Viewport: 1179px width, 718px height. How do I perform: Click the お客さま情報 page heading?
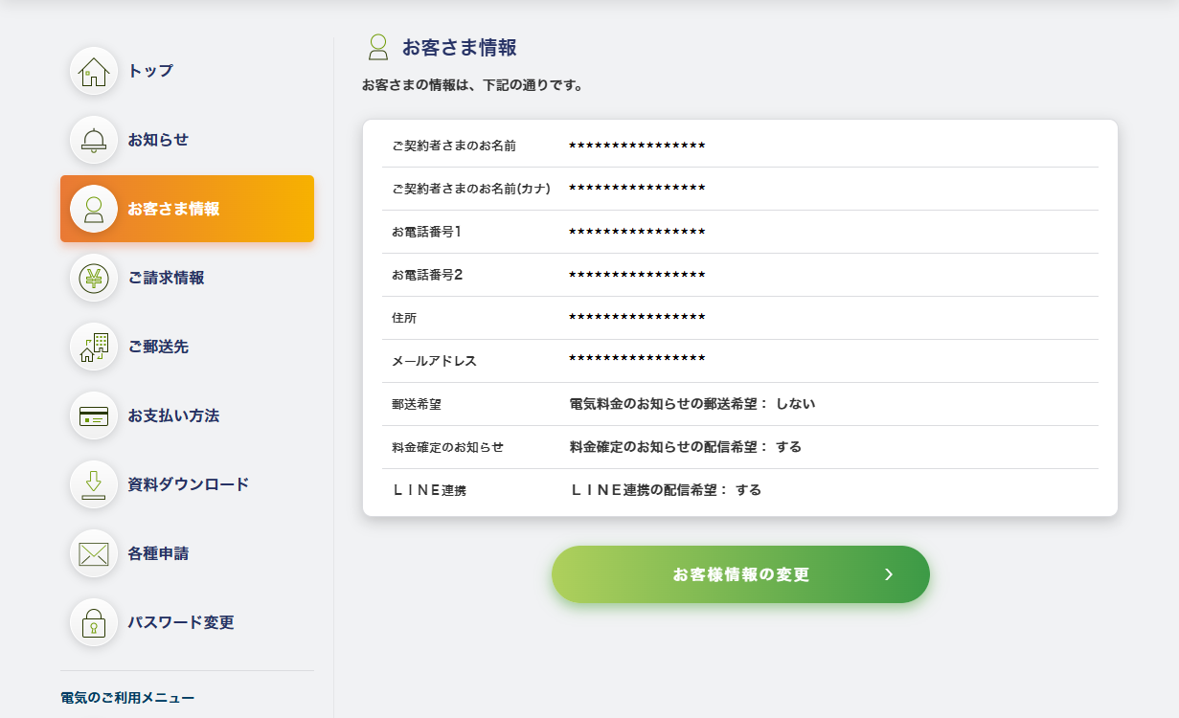click(460, 48)
